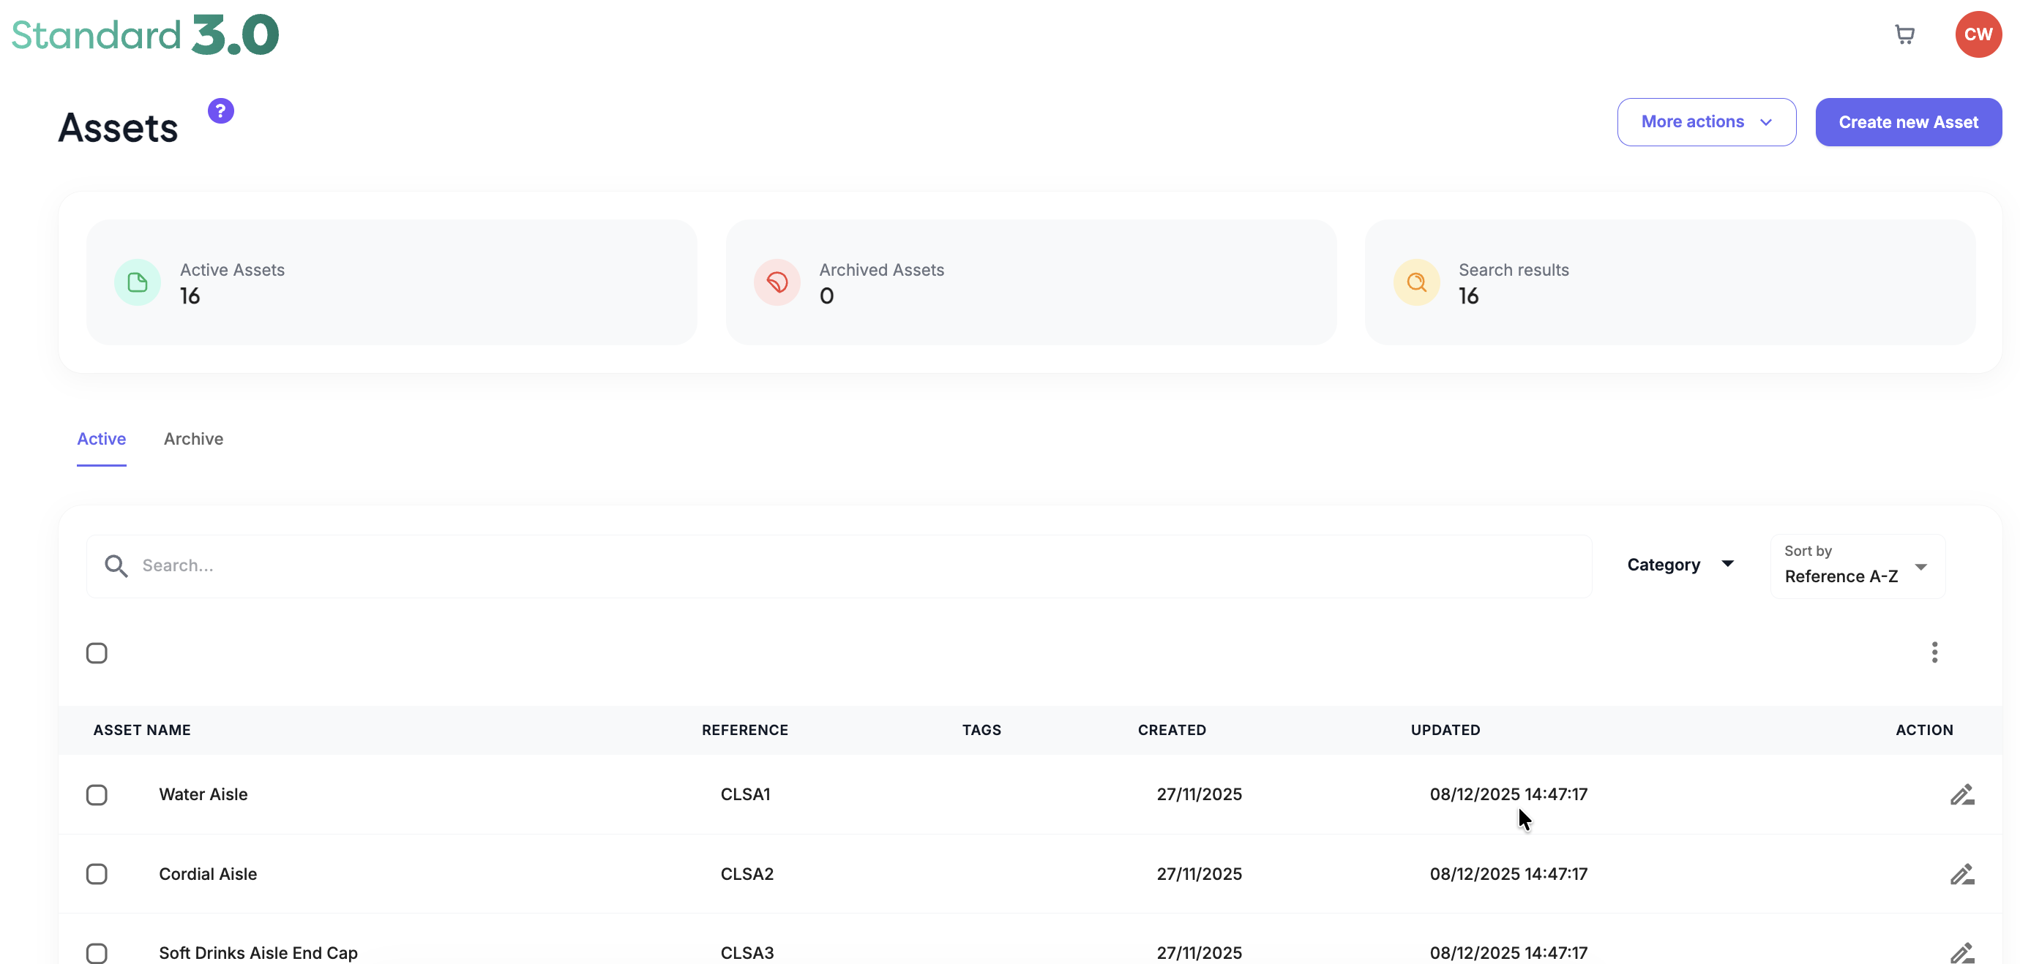This screenshot has height=964, width=2020.
Task: Click the Archived Assets red icon
Action: tap(777, 282)
